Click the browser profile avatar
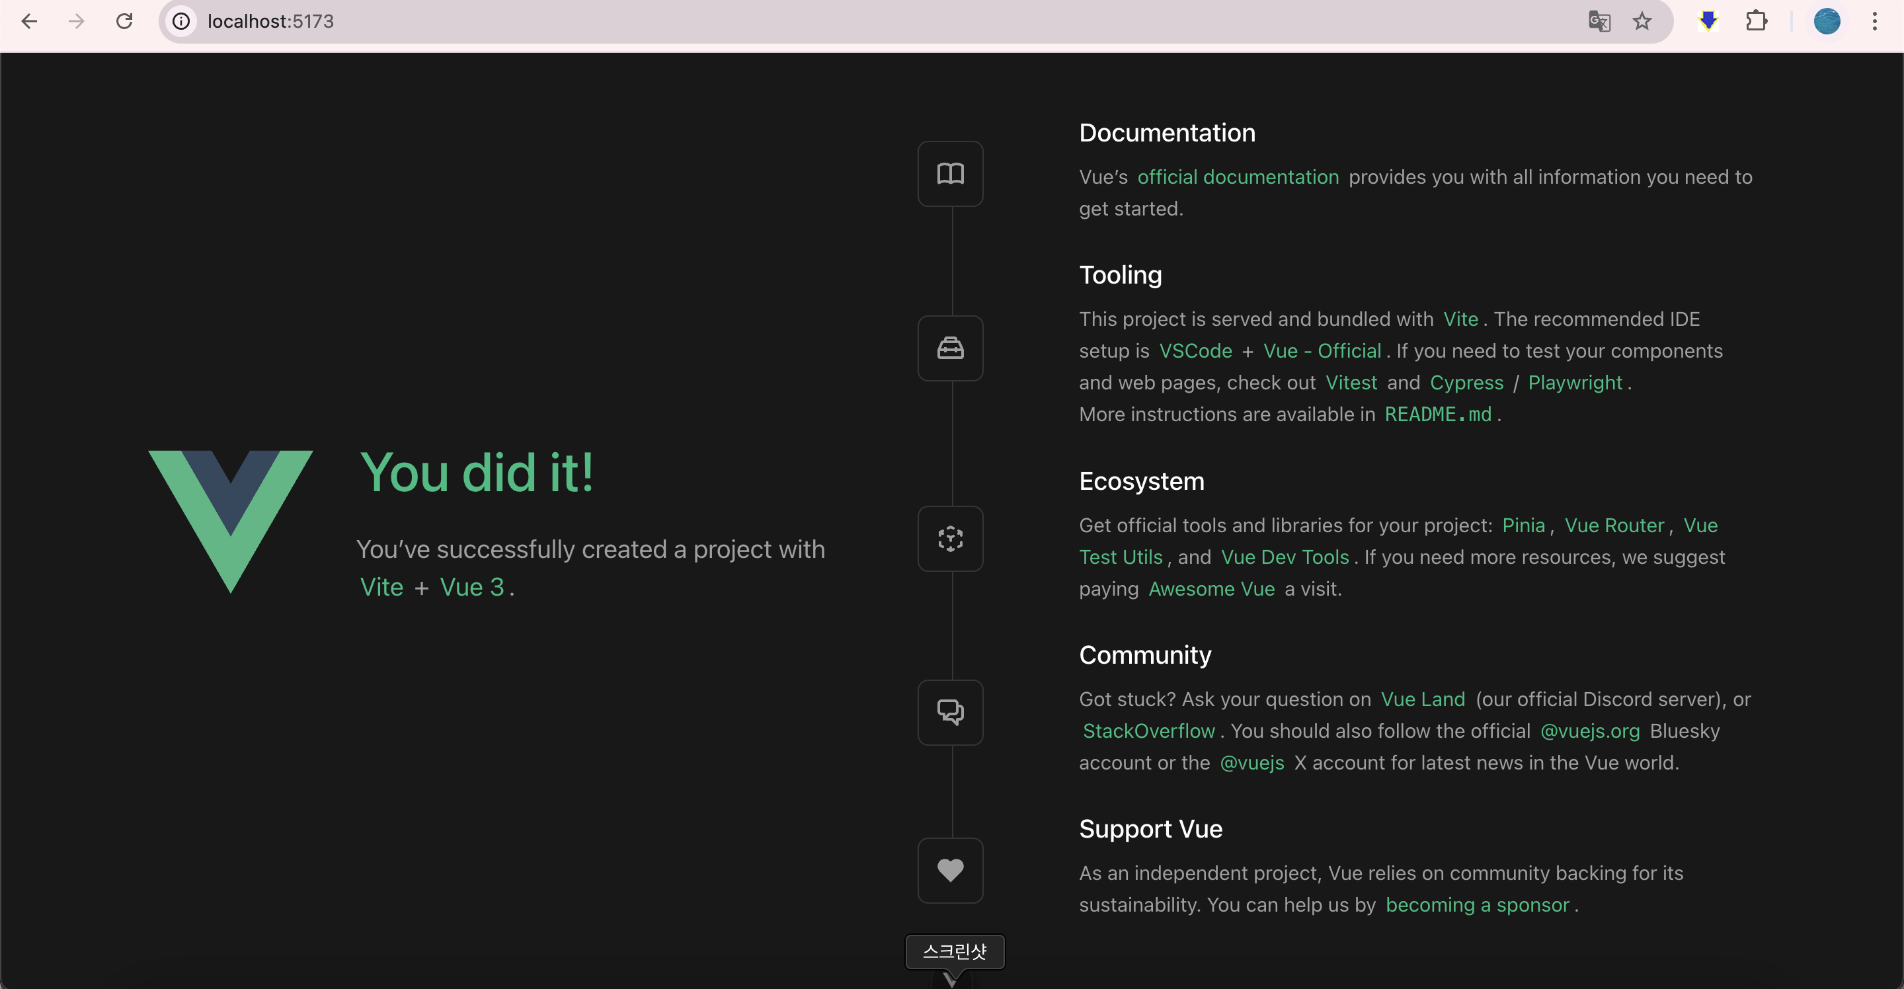Image resolution: width=1904 pixels, height=989 pixels. [x=1827, y=21]
